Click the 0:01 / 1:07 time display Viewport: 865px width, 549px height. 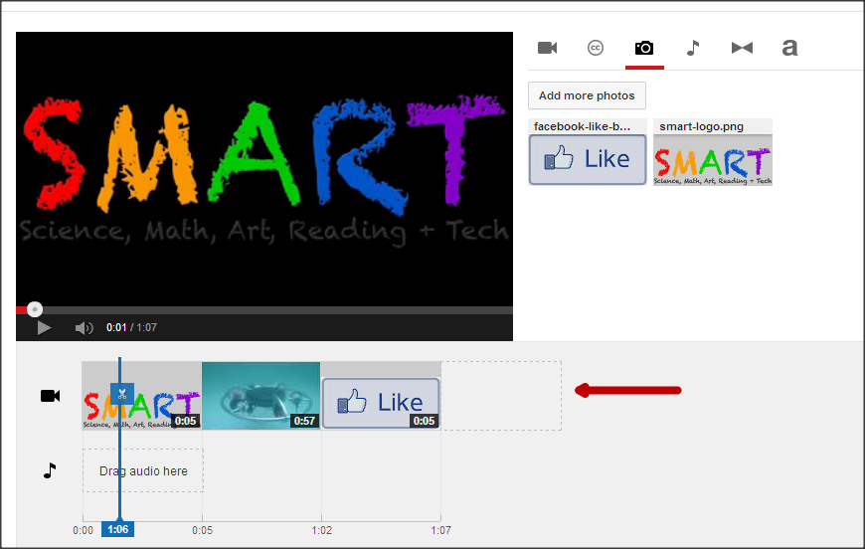click(132, 328)
